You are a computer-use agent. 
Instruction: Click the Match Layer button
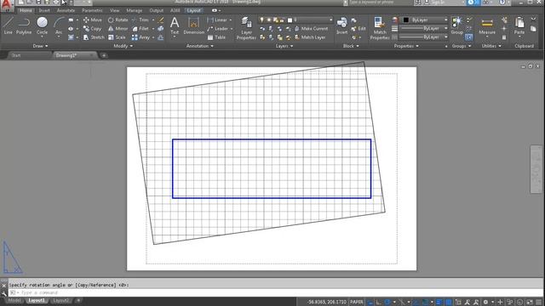pos(310,37)
